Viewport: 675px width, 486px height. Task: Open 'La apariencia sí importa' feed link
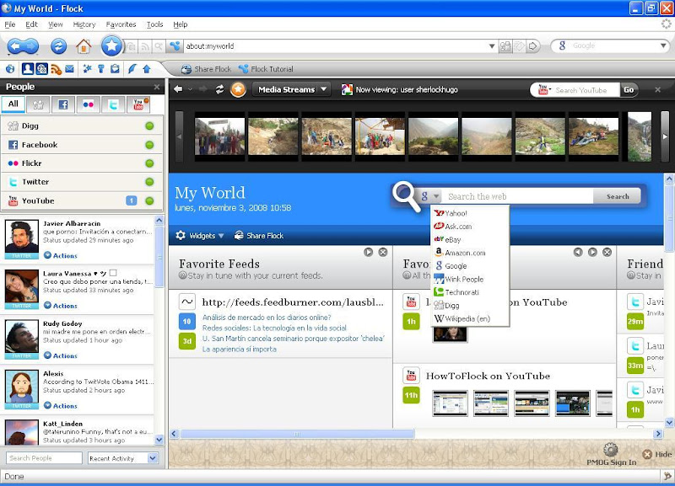[240, 349]
